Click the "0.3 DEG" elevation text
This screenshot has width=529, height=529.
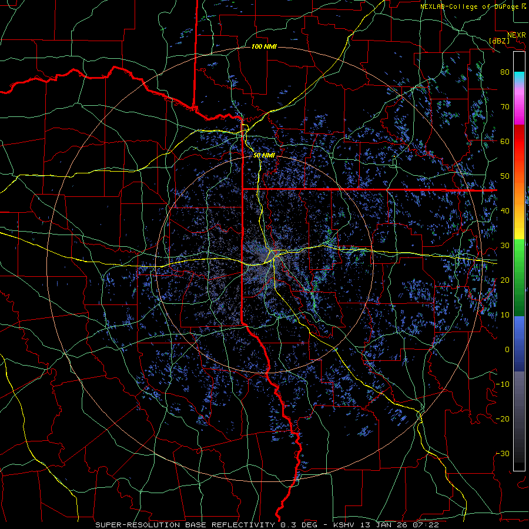[x=299, y=525]
